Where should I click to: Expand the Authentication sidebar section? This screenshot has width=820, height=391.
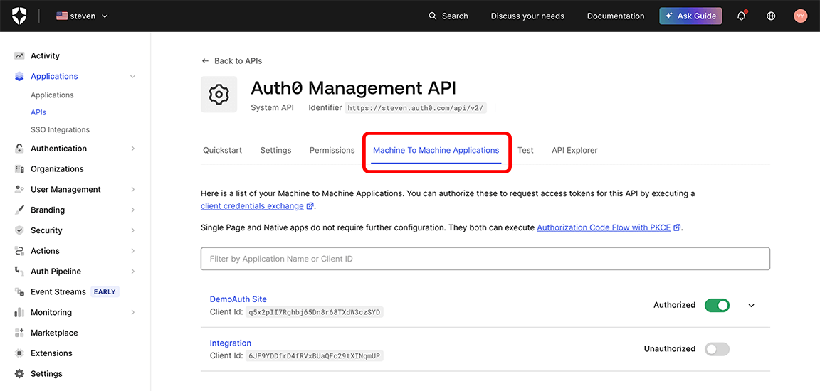click(x=133, y=149)
